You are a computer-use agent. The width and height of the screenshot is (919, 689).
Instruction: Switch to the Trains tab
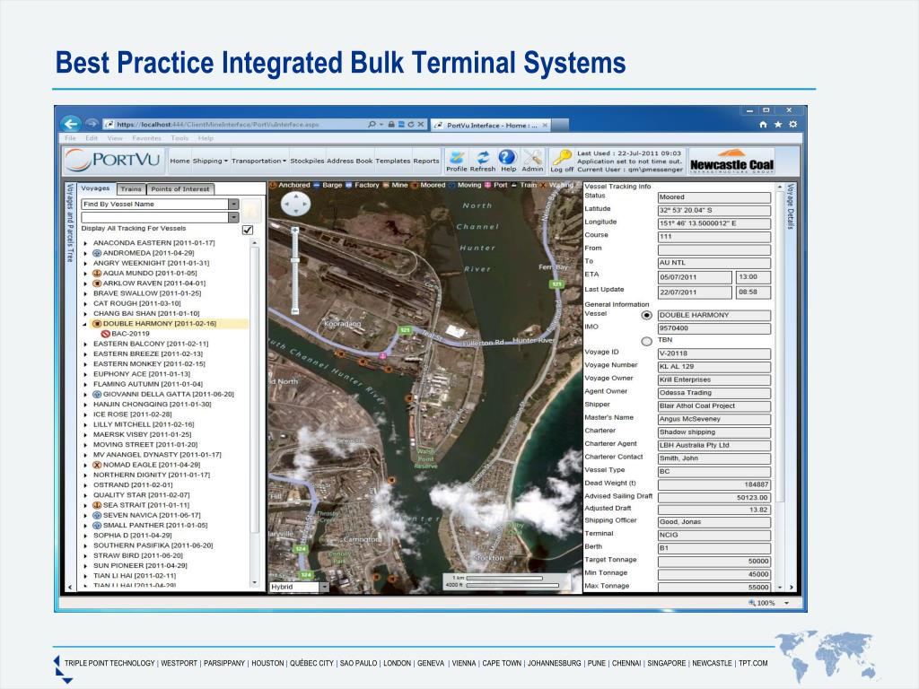(x=131, y=188)
